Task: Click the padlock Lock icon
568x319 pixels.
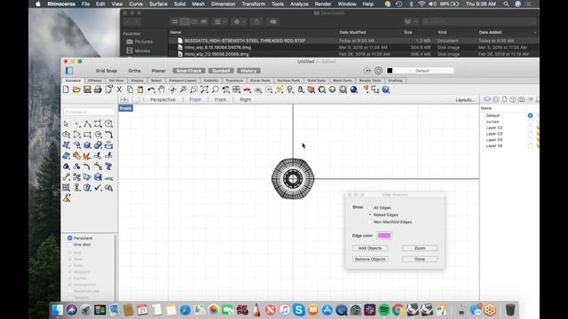Action: (x=301, y=89)
